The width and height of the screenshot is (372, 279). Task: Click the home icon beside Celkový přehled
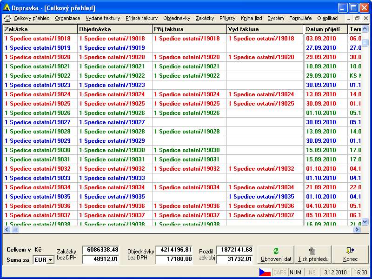tap(7, 19)
